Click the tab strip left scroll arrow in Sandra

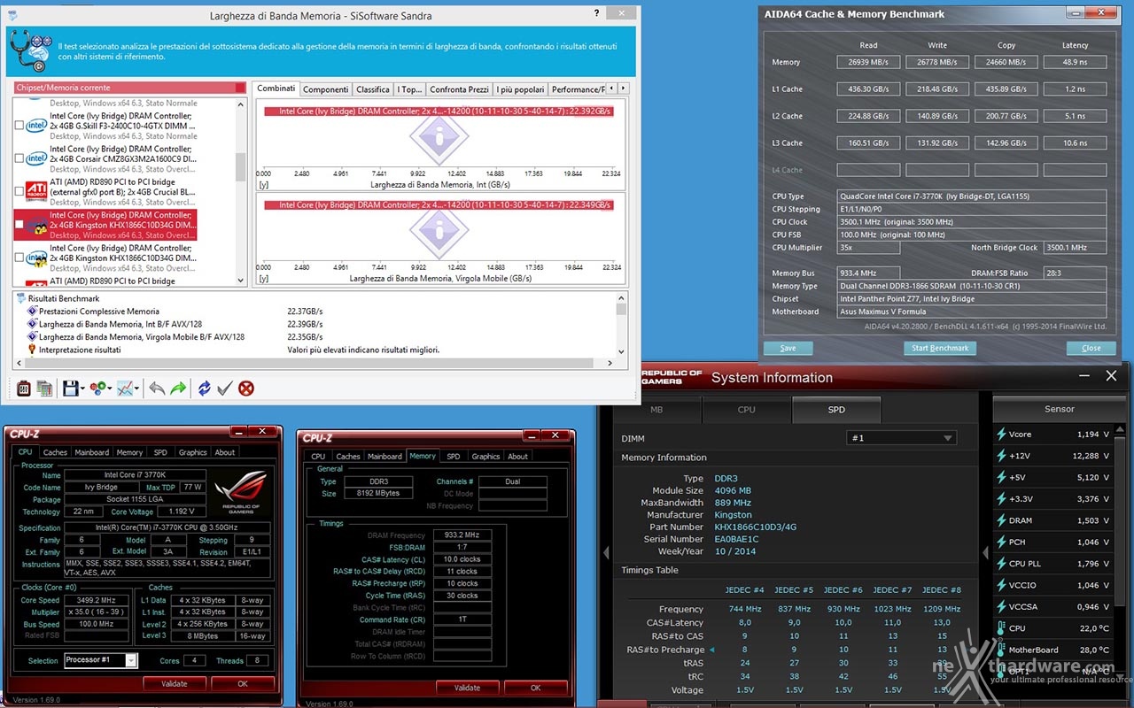click(613, 88)
